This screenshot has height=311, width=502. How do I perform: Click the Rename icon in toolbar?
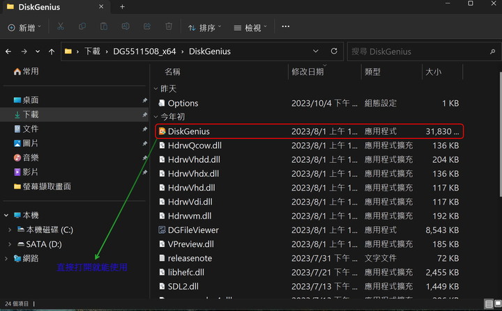[125, 26]
